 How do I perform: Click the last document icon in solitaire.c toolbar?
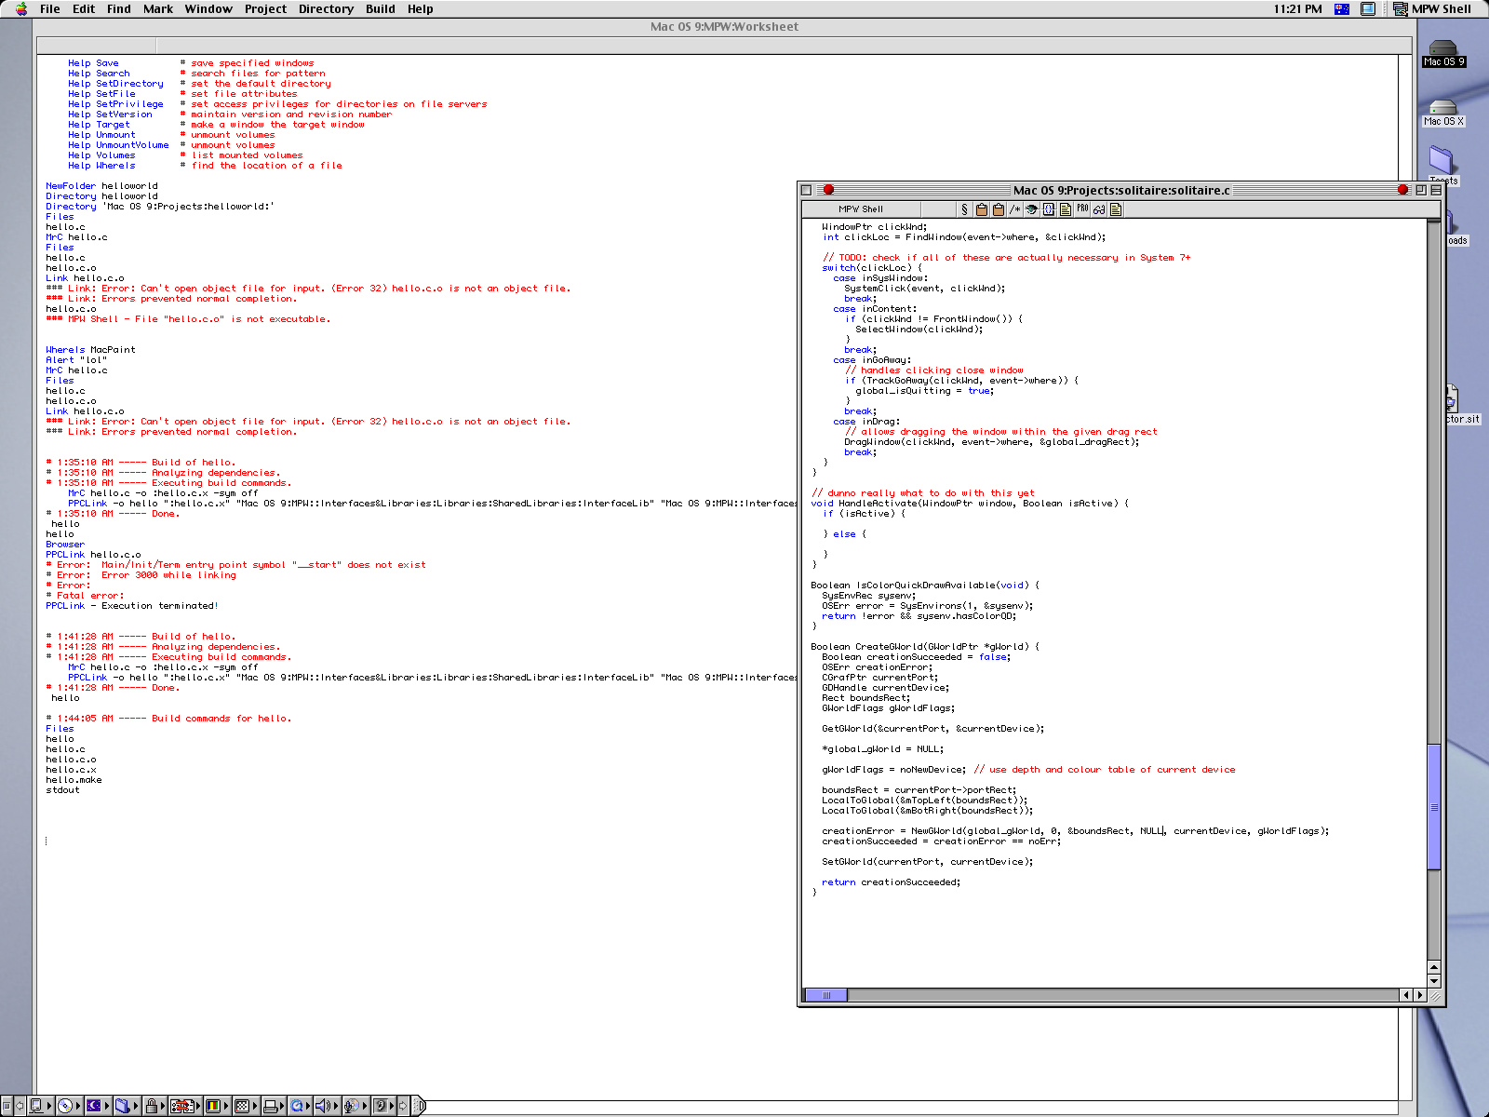pyautogui.click(x=1115, y=209)
